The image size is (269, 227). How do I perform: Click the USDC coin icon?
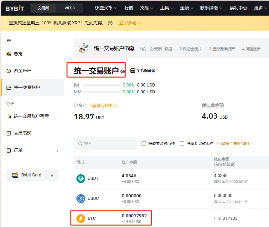point(81,199)
